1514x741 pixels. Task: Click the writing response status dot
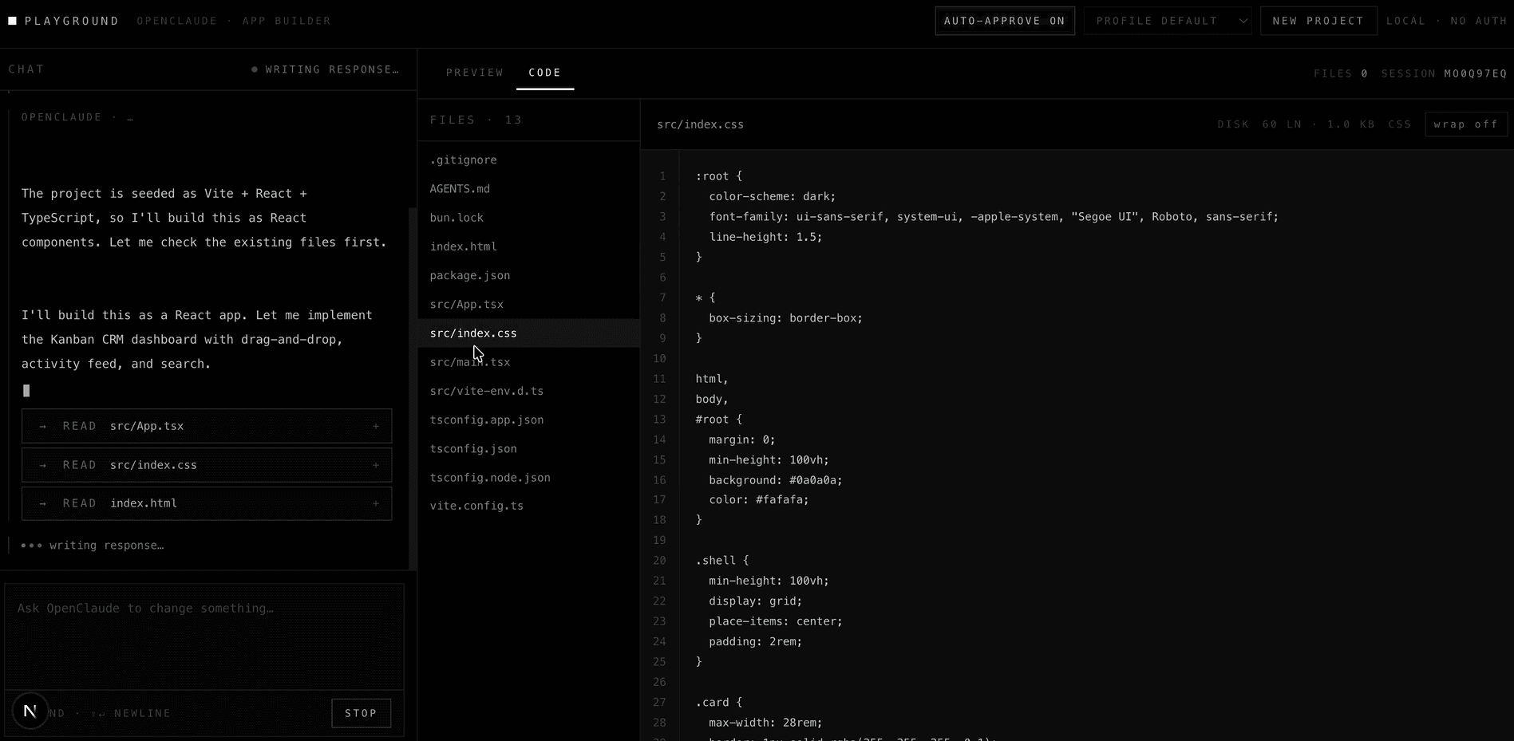click(x=255, y=70)
